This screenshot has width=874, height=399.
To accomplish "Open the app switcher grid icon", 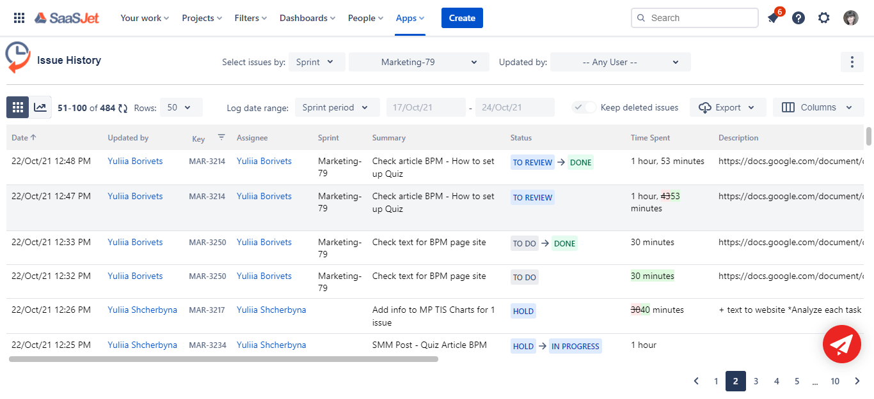I will tap(19, 18).
